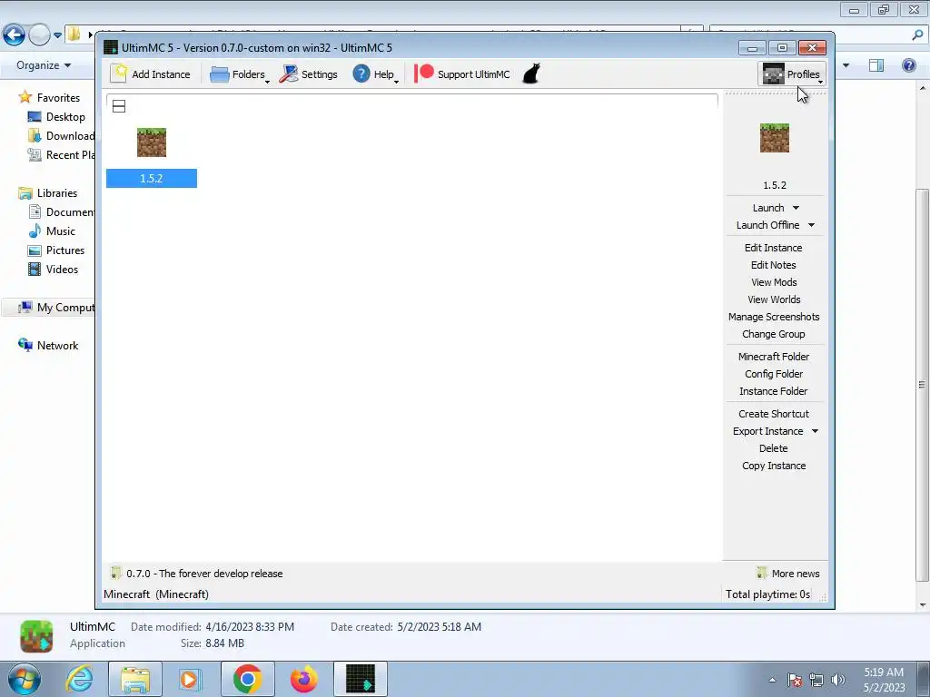Click Explorer's preview pane toggle icon
Screen dimensions: 930x697
click(876, 65)
